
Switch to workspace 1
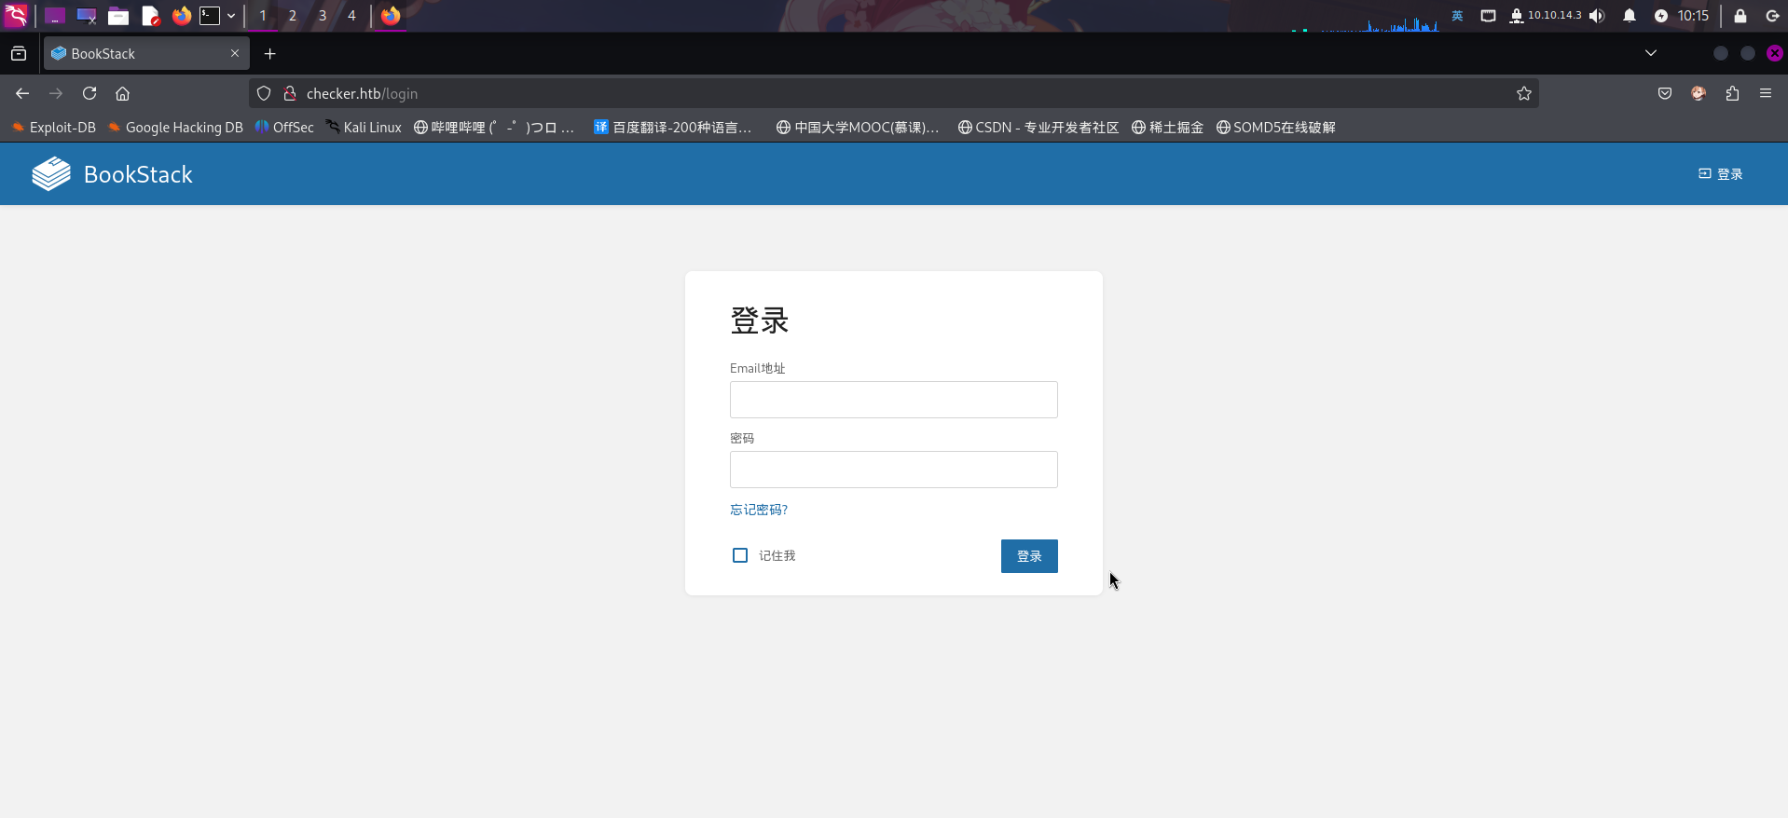[263, 16]
